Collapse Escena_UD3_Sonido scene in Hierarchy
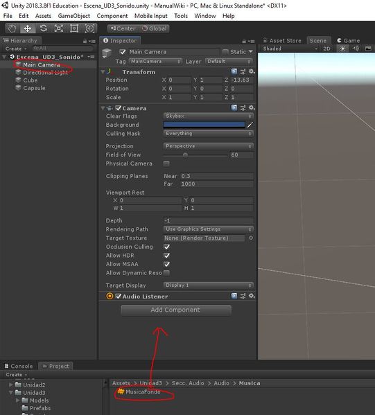 [4, 57]
